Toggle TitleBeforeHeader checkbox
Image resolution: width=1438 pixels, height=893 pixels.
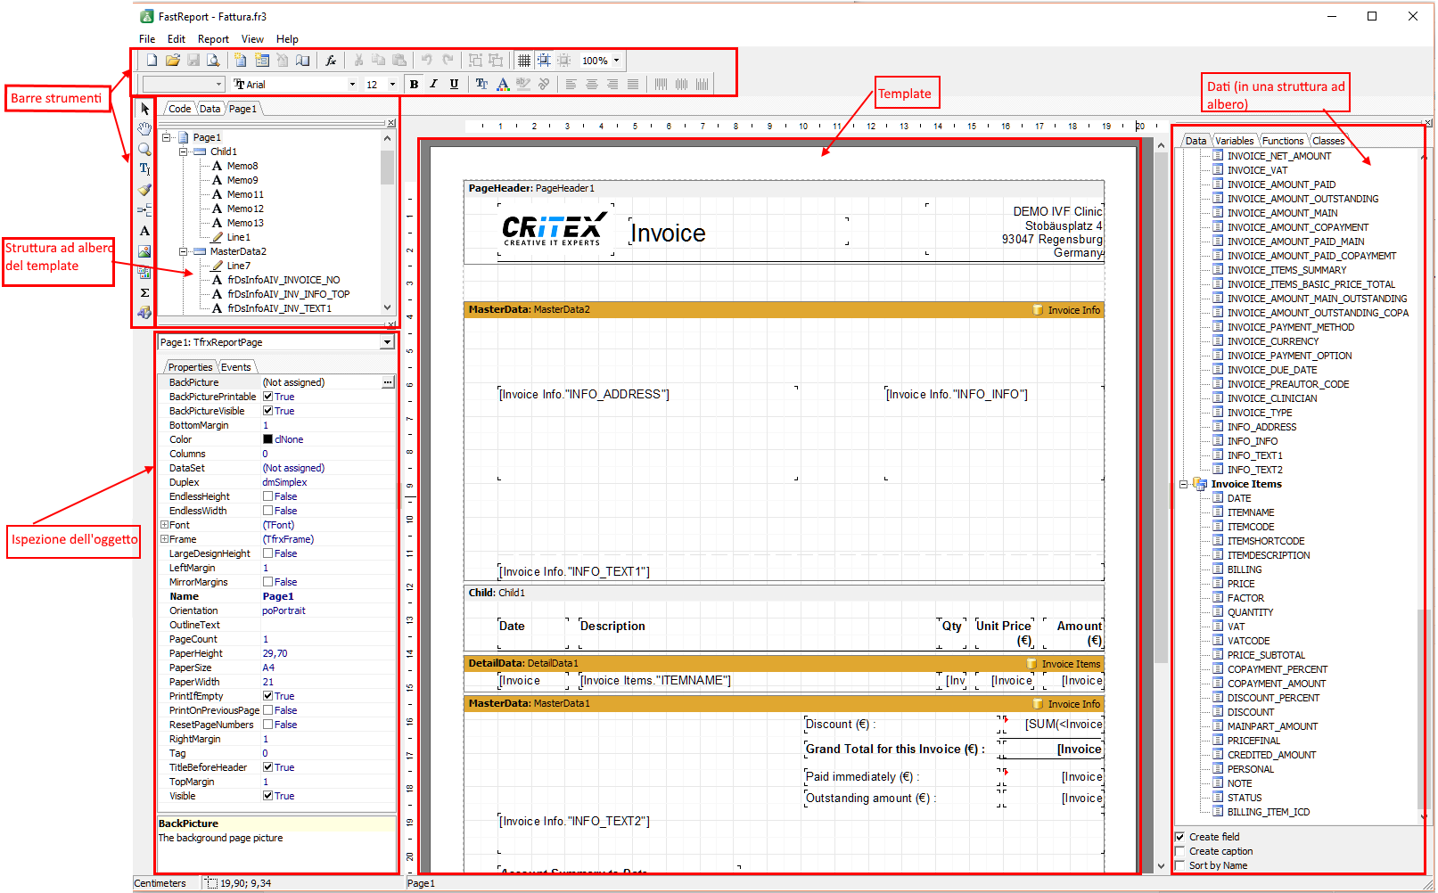pyautogui.click(x=267, y=767)
